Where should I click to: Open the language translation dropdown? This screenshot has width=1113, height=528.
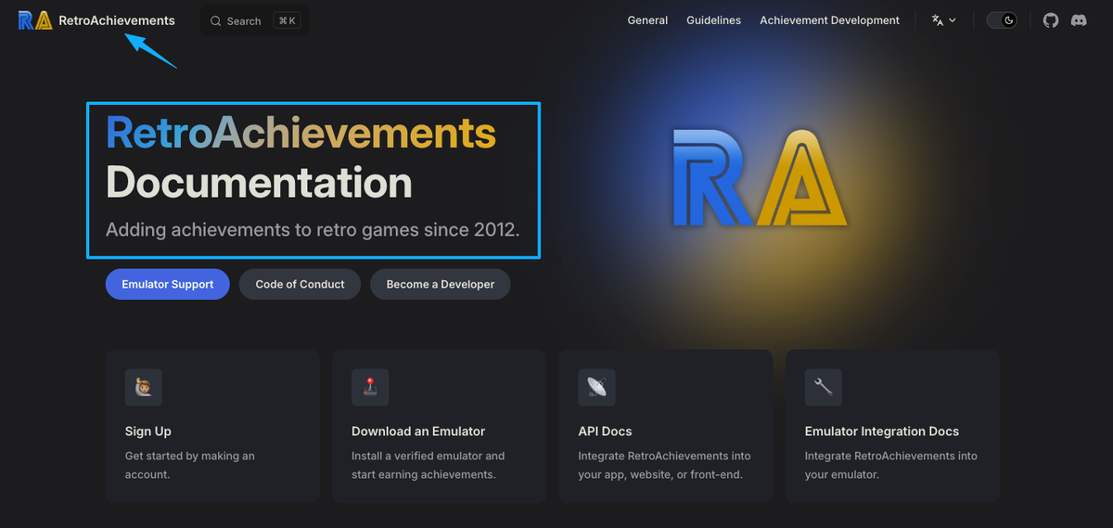(943, 20)
